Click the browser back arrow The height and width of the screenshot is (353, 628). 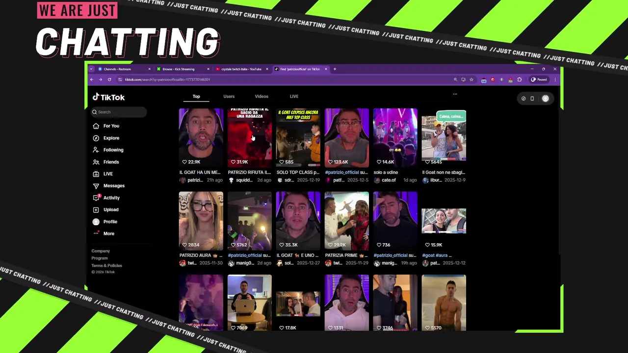pyautogui.click(x=92, y=79)
